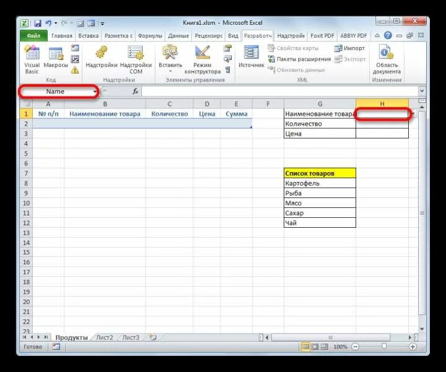Go to last sheet navigation arrow
The width and height of the screenshot is (446, 372).
(x=45, y=337)
